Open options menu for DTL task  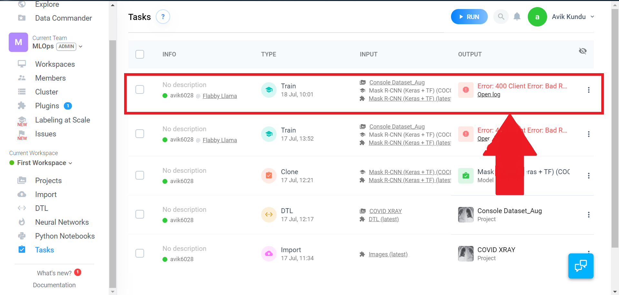pos(589,215)
